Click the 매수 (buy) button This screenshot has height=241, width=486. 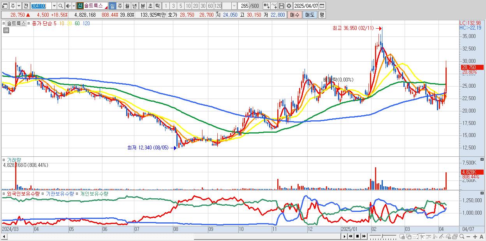[295, 15]
